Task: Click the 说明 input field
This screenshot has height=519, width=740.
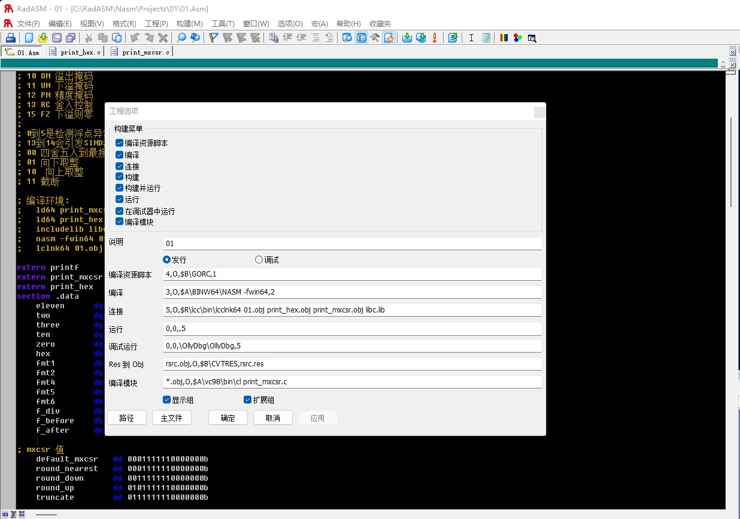Action: click(x=352, y=244)
